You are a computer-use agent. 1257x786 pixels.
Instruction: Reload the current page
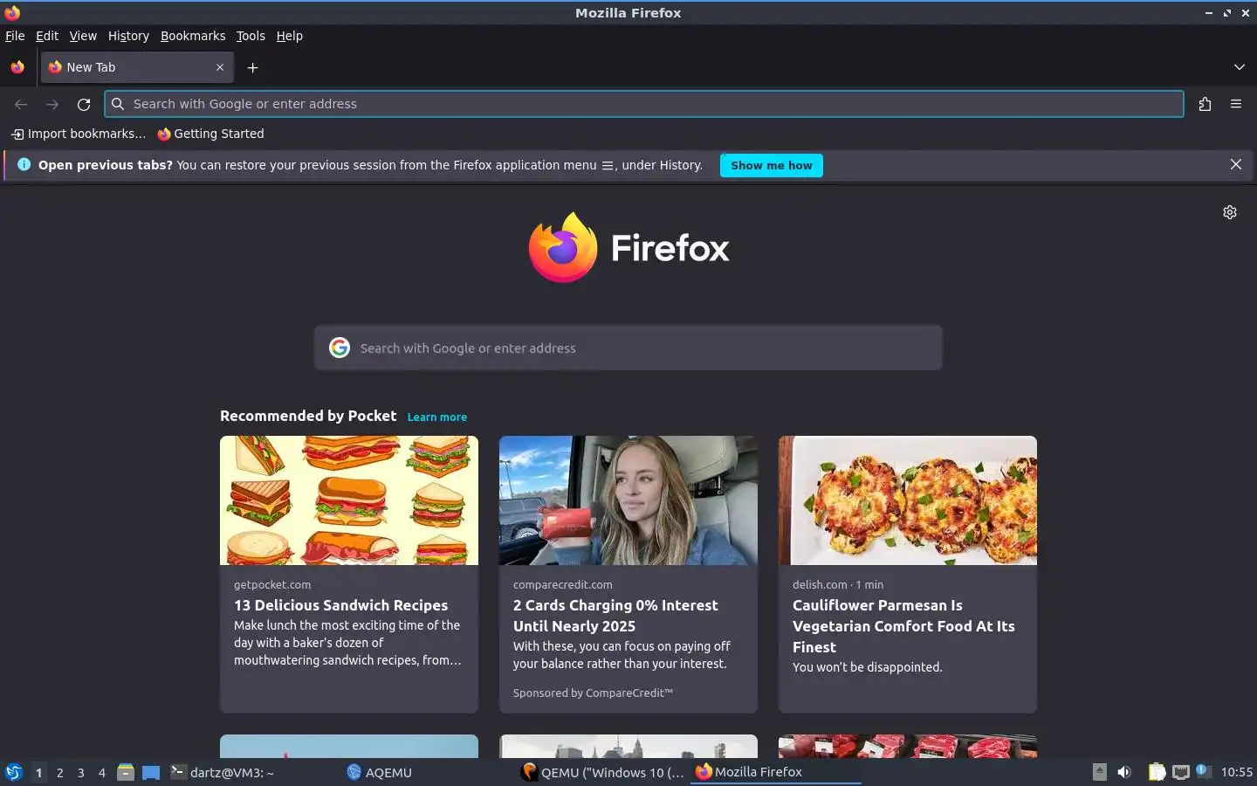point(84,104)
